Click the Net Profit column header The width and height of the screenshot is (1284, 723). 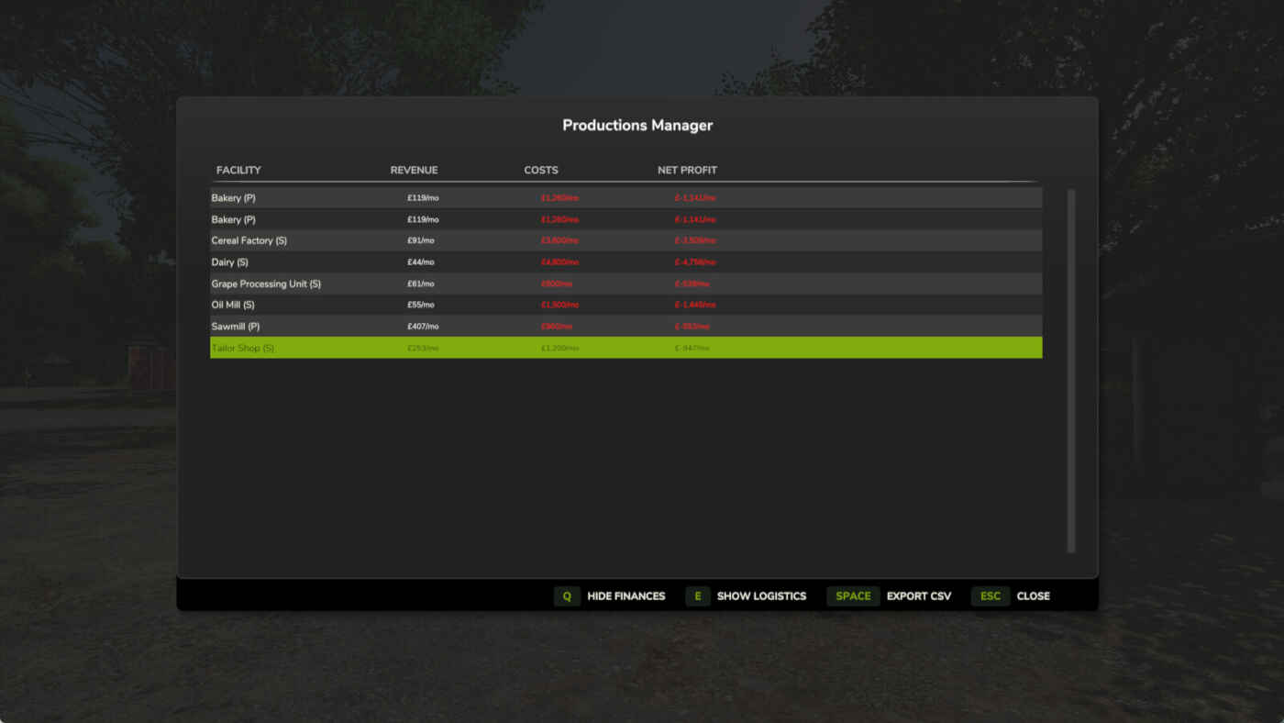[687, 170]
